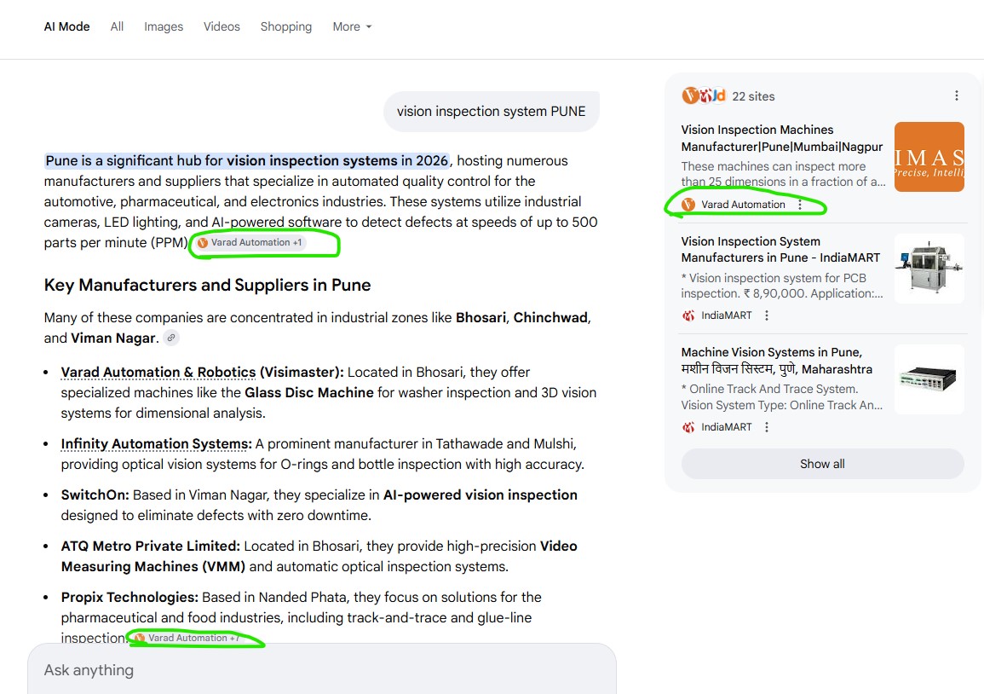This screenshot has height=694, width=984.
Task: Expand the Varad Automation +7 source chip
Action: [x=187, y=638]
